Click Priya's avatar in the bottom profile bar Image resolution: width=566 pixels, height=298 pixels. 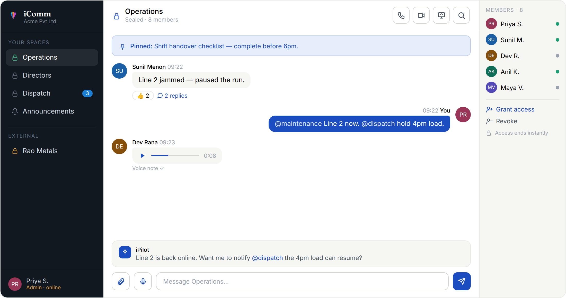pyautogui.click(x=15, y=284)
